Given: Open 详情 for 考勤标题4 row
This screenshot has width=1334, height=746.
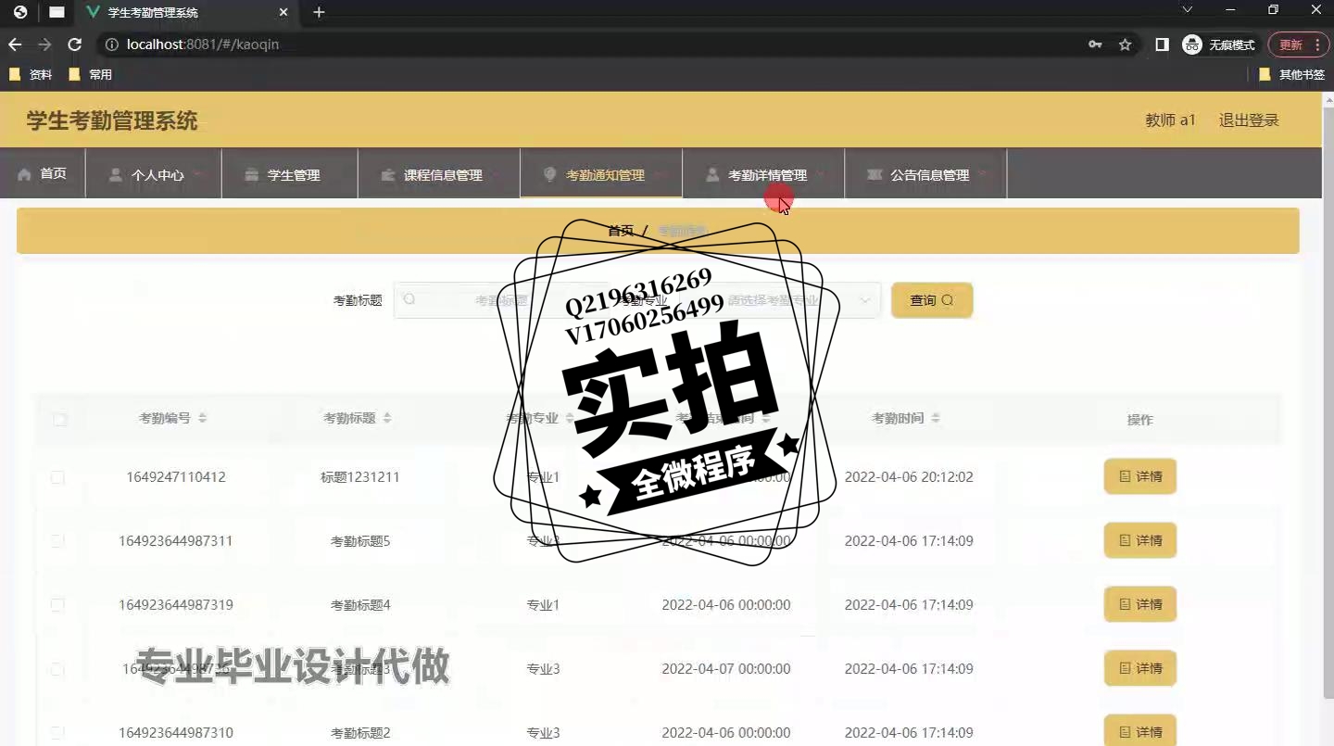Looking at the screenshot, I should [x=1140, y=604].
